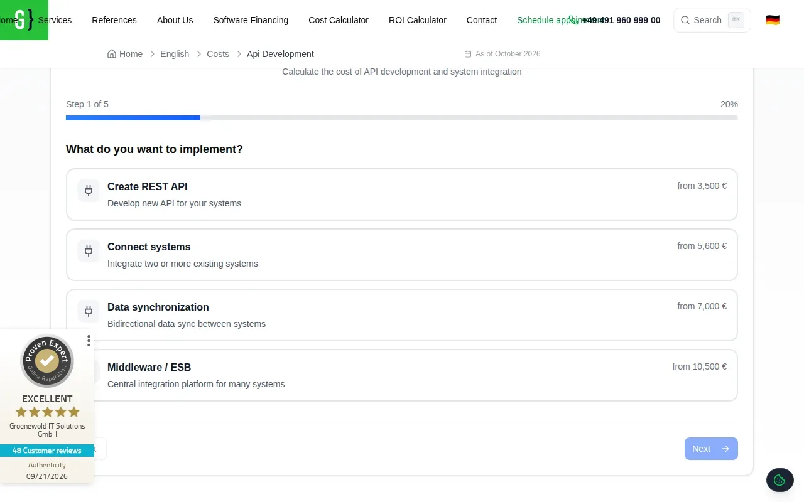Go to Home in the breadcrumb

(x=125, y=54)
